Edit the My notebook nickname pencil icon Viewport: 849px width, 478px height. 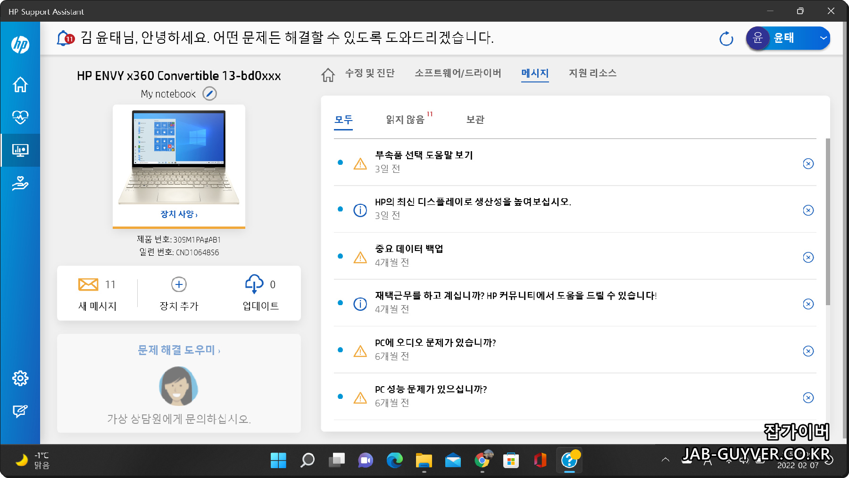[x=209, y=94]
